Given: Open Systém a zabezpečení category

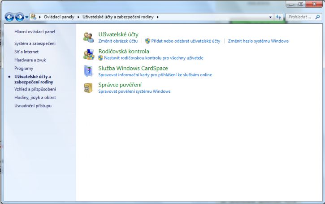Looking at the screenshot, I should (35, 43).
